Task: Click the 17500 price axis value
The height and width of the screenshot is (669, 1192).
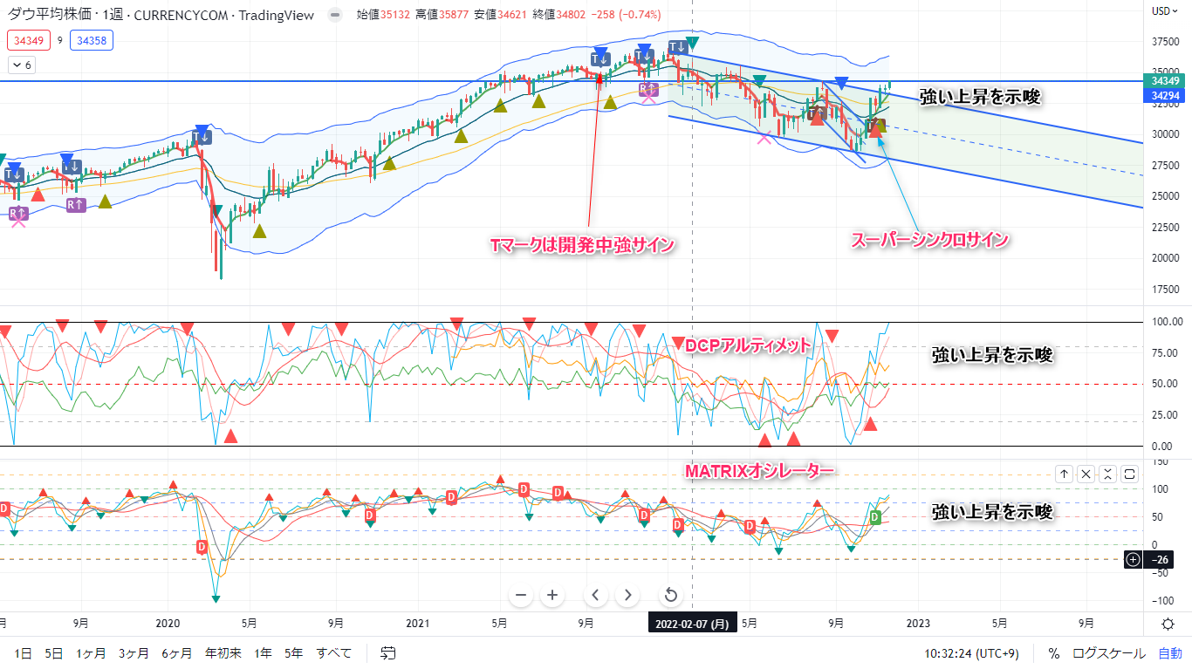Action: [x=1167, y=289]
